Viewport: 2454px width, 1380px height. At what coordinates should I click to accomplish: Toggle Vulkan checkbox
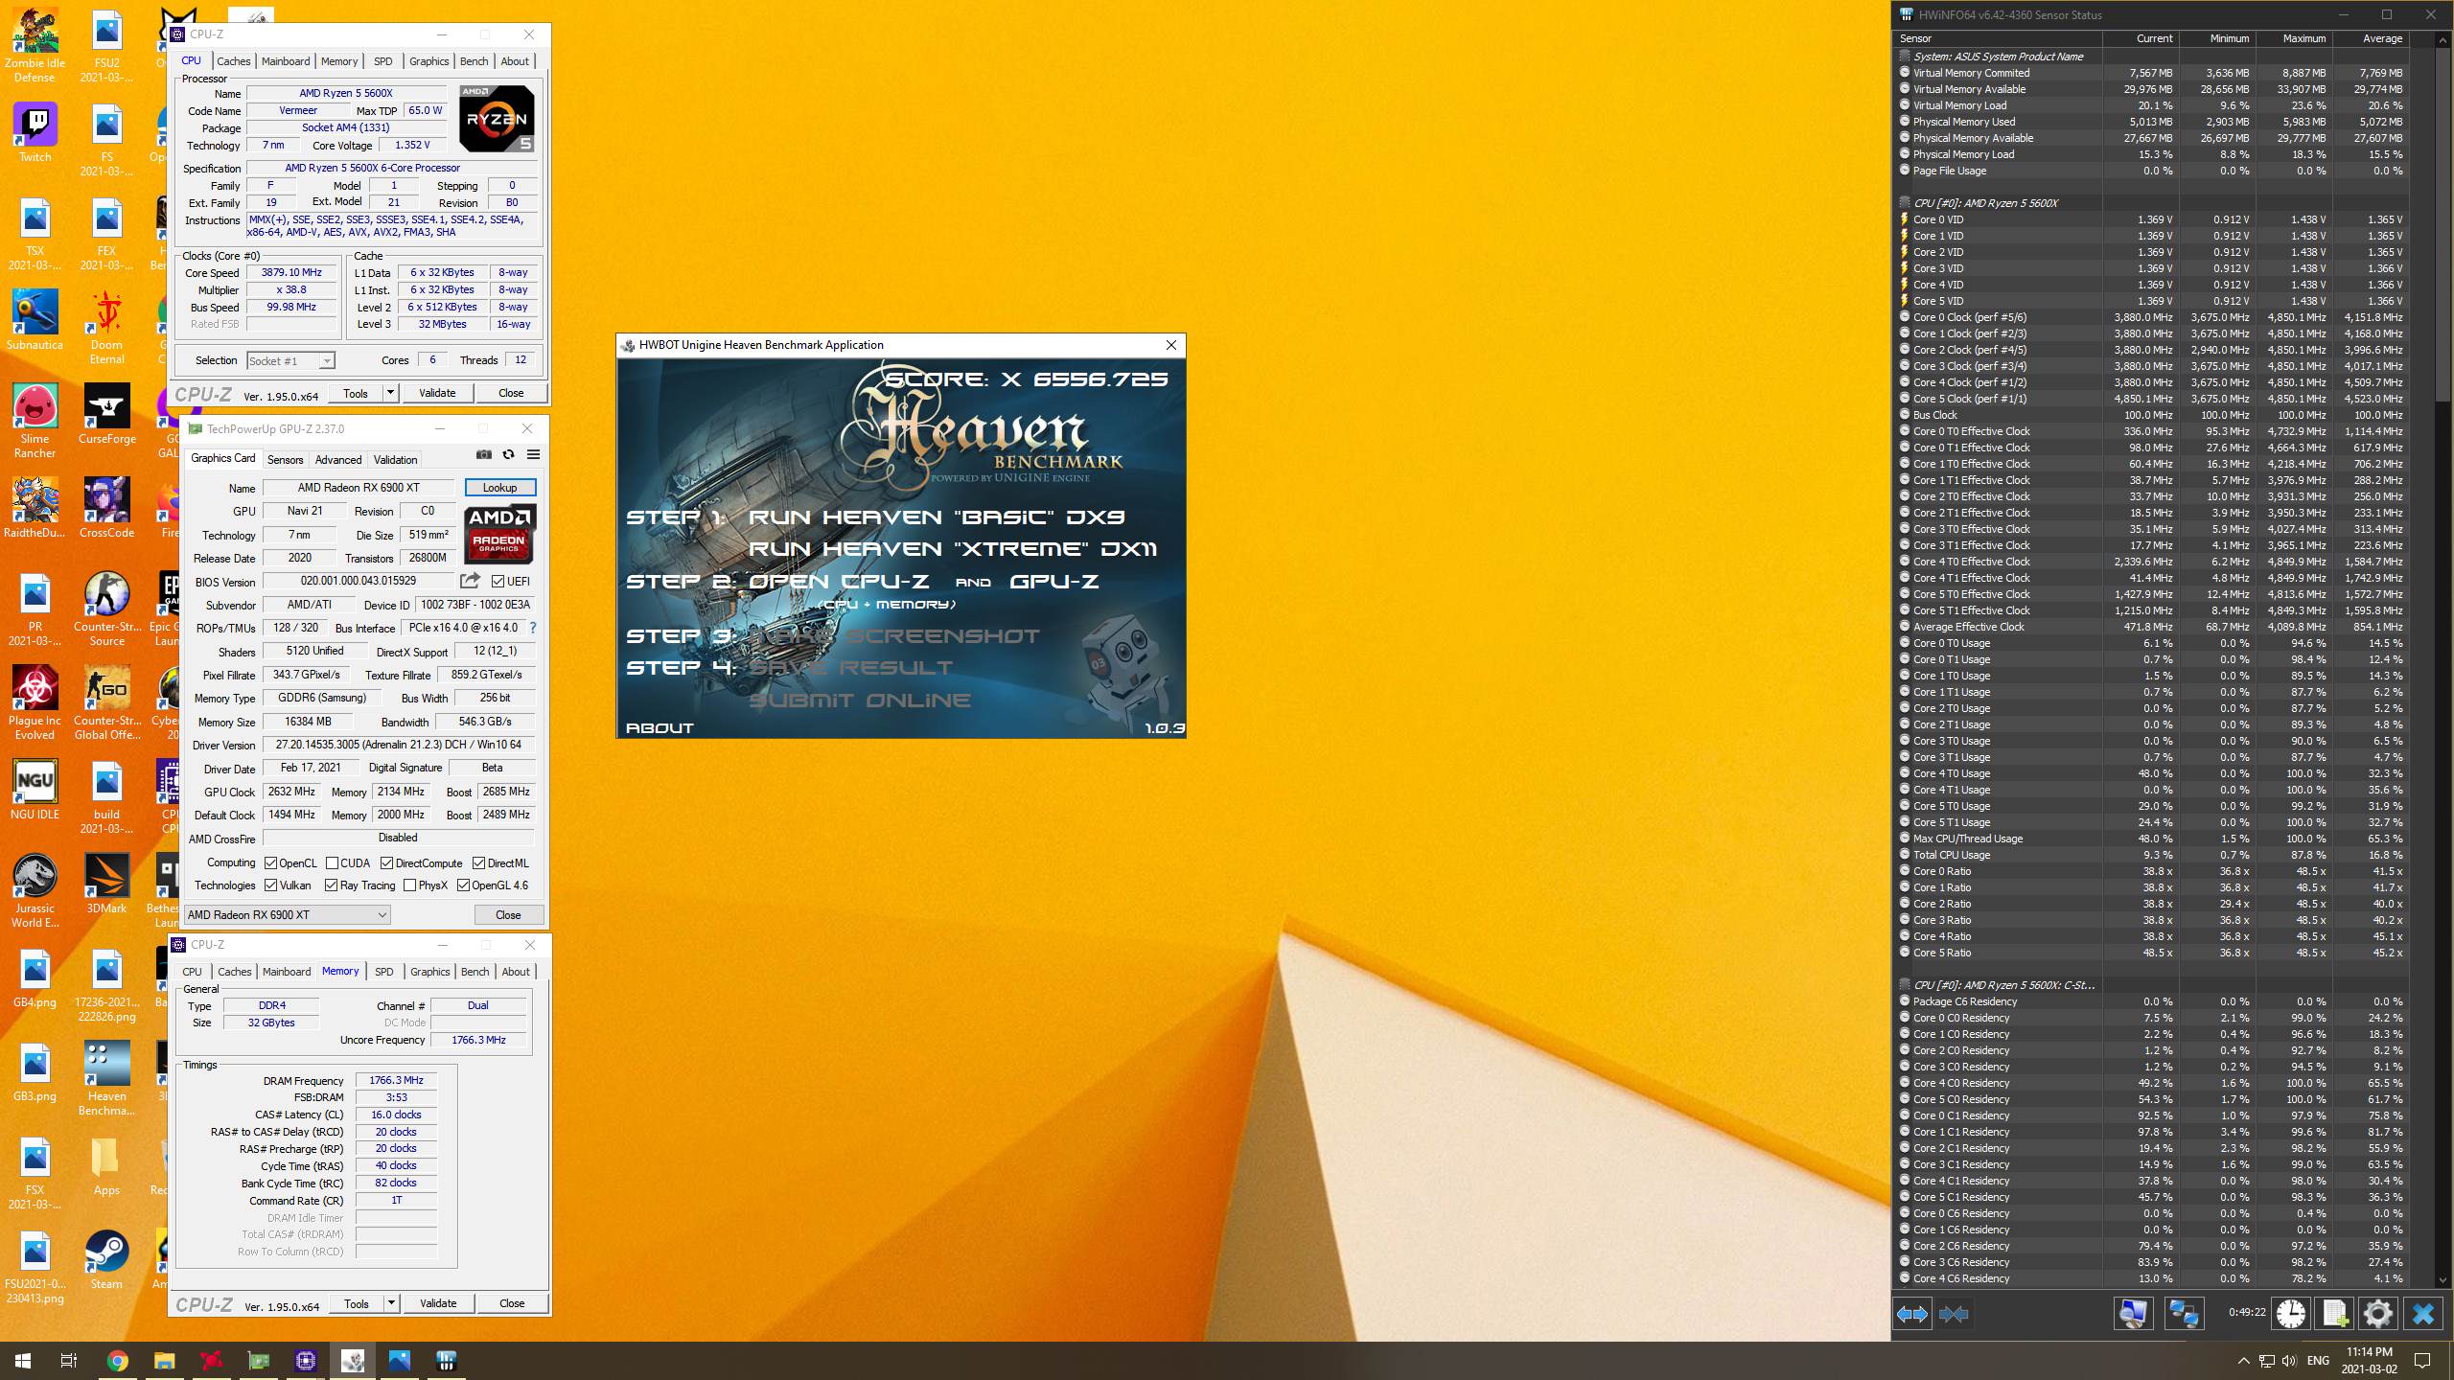click(271, 885)
